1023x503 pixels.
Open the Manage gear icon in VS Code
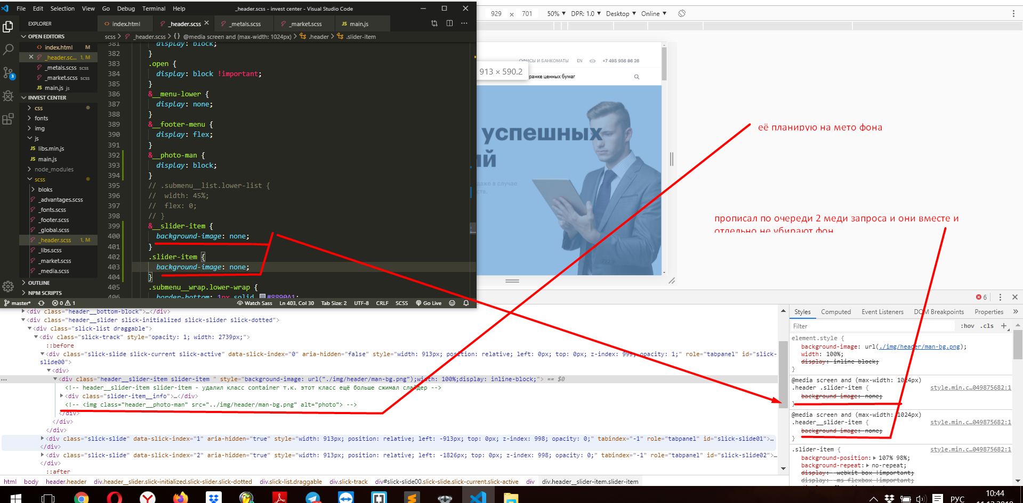(x=8, y=286)
